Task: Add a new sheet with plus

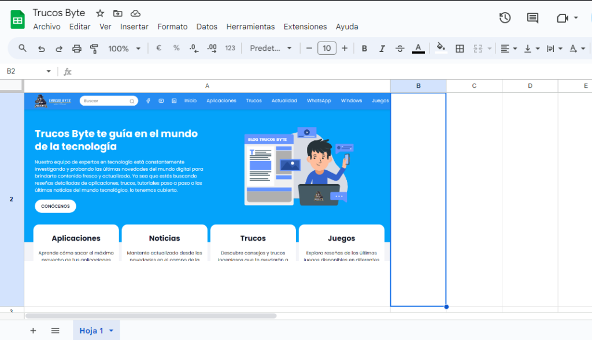Action: [x=33, y=331]
